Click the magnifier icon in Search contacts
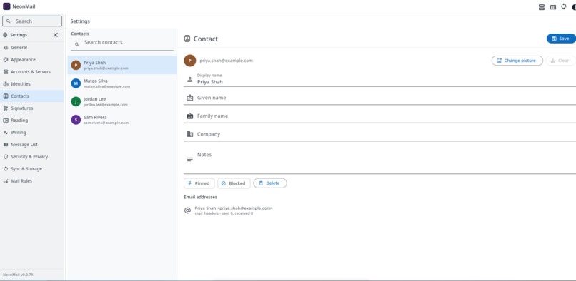Screen dimensions: 576x281 pyautogui.click(x=77, y=44)
